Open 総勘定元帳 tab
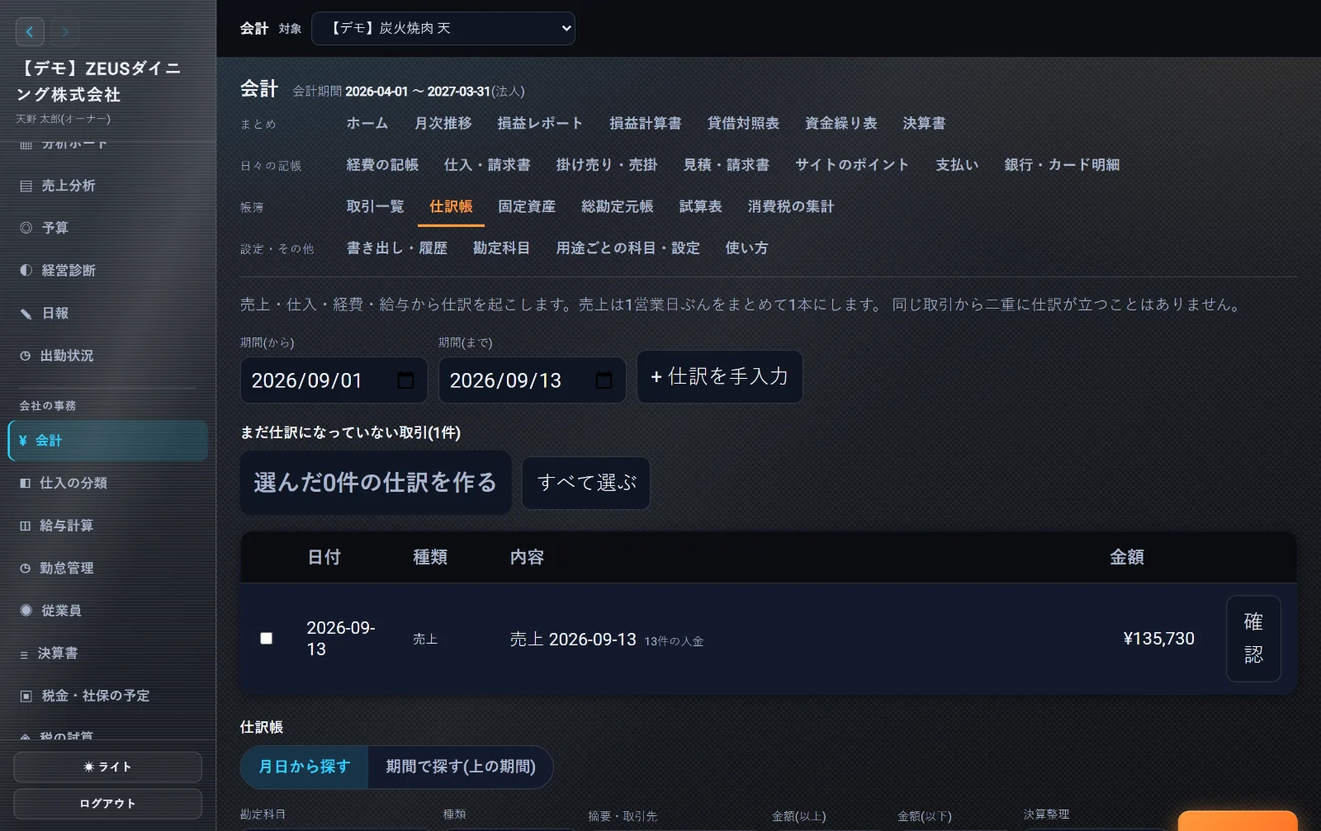The height and width of the screenshot is (831, 1321). pos(617,206)
